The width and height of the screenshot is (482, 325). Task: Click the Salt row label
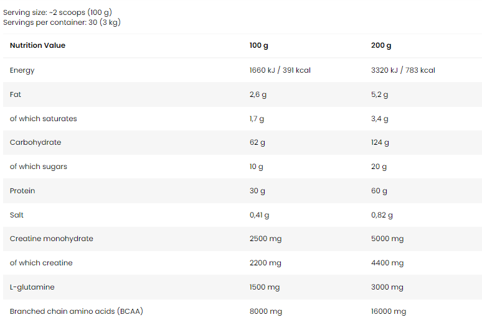[17, 215]
